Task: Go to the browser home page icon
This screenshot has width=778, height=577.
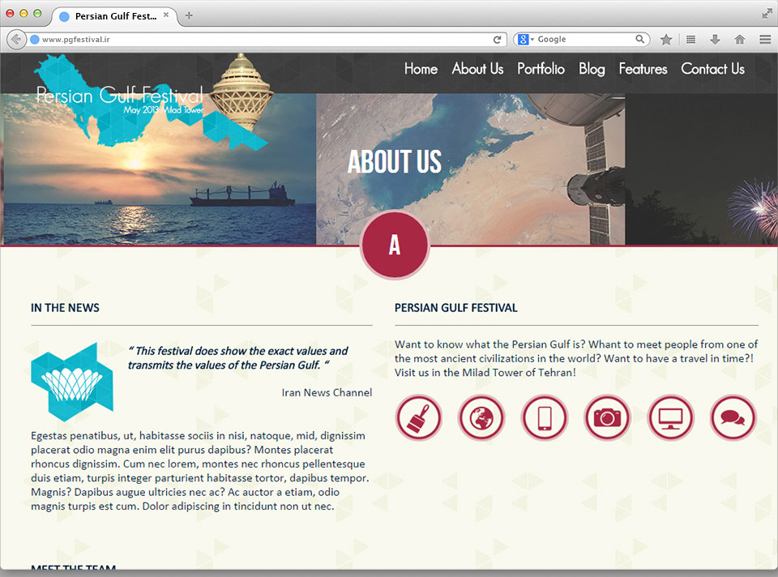Action: coord(739,39)
